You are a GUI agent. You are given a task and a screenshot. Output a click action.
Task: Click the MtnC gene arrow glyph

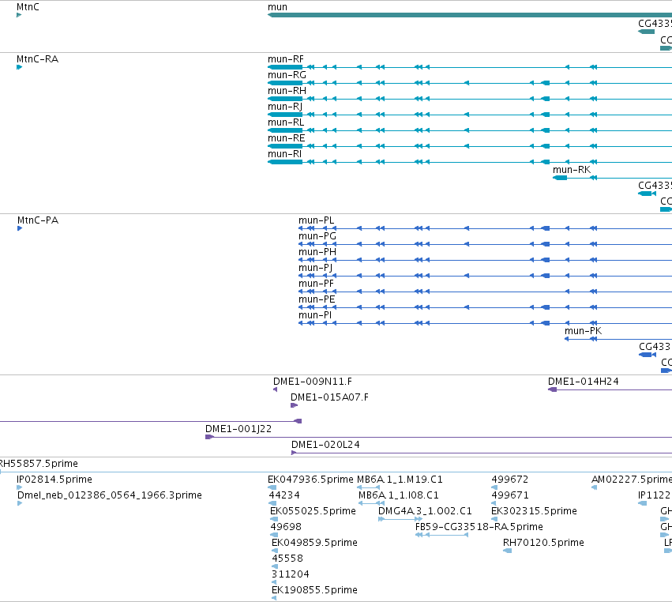pos(19,15)
